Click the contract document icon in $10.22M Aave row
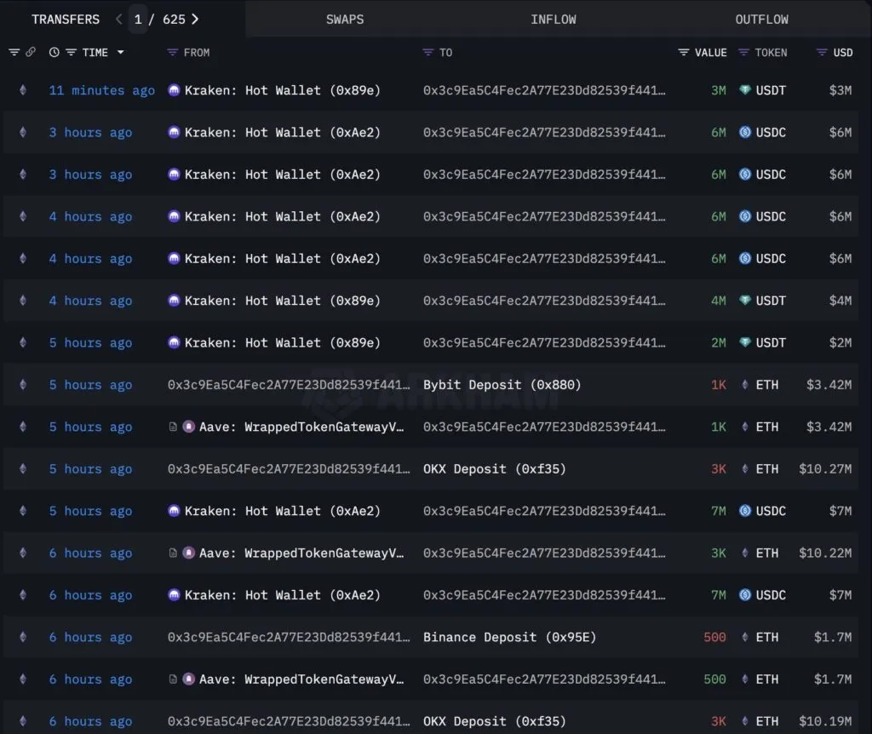872x734 pixels. point(173,553)
